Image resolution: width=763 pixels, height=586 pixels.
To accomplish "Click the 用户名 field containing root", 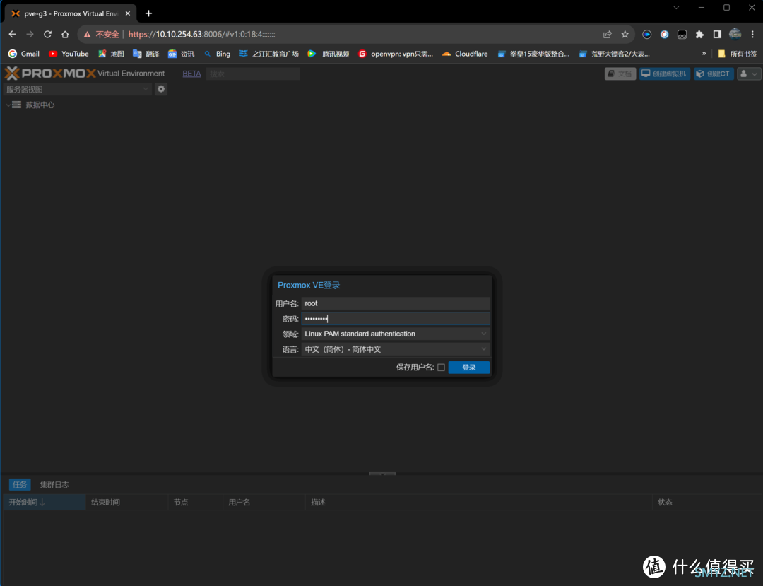I will click(395, 303).
